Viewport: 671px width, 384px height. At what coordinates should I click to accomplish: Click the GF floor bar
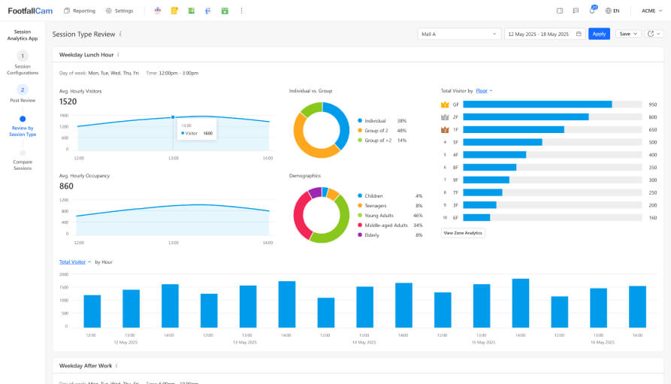point(537,104)
